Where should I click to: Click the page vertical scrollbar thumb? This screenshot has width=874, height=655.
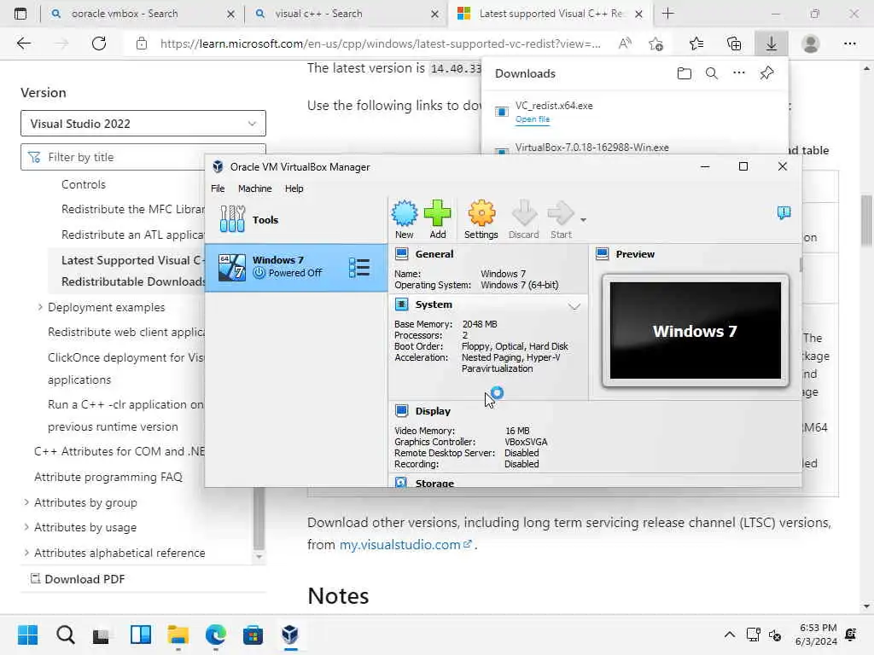866,220
